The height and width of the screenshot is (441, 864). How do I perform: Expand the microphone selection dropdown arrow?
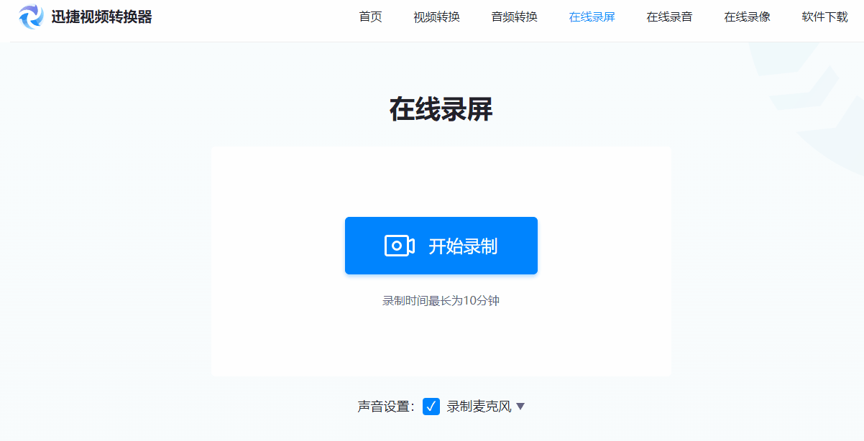pos(521,407)
